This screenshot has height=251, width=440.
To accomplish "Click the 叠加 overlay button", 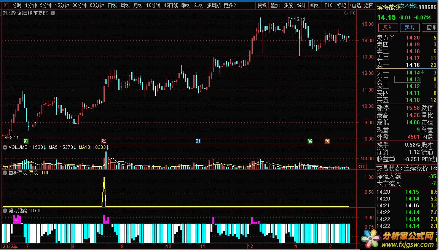I will coord(275,5).
